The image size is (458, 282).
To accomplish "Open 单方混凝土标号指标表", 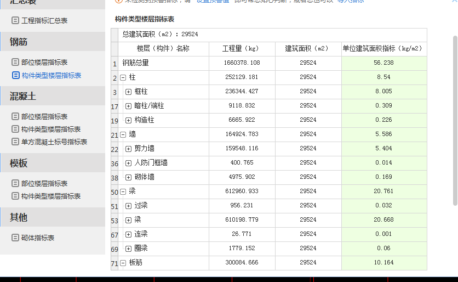I will [x=54, y=142].
